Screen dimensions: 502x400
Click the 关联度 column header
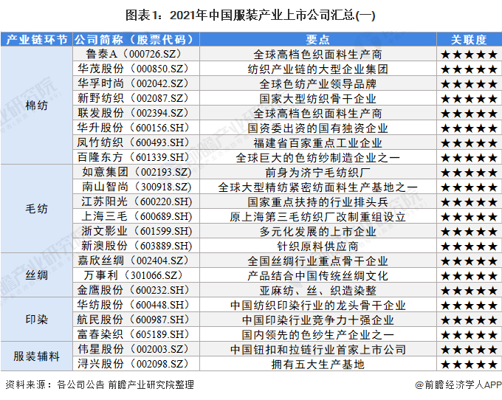pyautogui.click(x=469, y=40)
